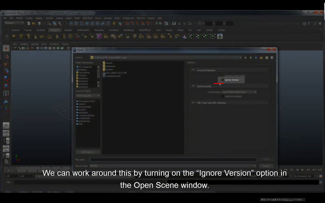Open the Look in path dropdown
325x203 pixels.
tap(166, 58)
